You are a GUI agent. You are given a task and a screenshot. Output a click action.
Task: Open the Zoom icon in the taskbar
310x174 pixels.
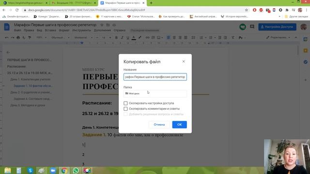tap(53, 171)
